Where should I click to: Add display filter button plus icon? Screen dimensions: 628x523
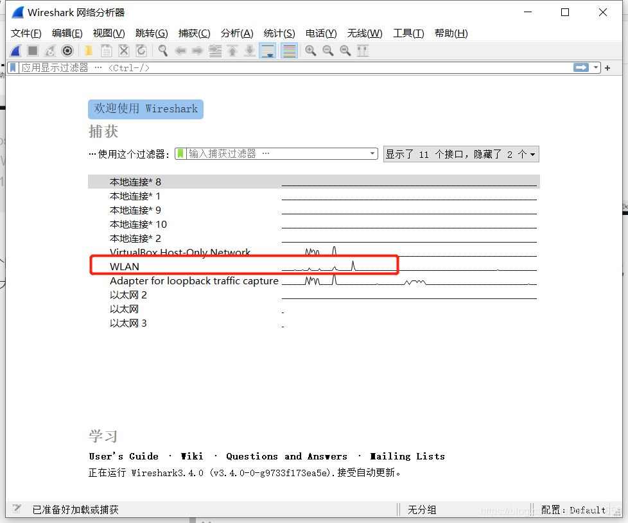click(x=607, y=68)
